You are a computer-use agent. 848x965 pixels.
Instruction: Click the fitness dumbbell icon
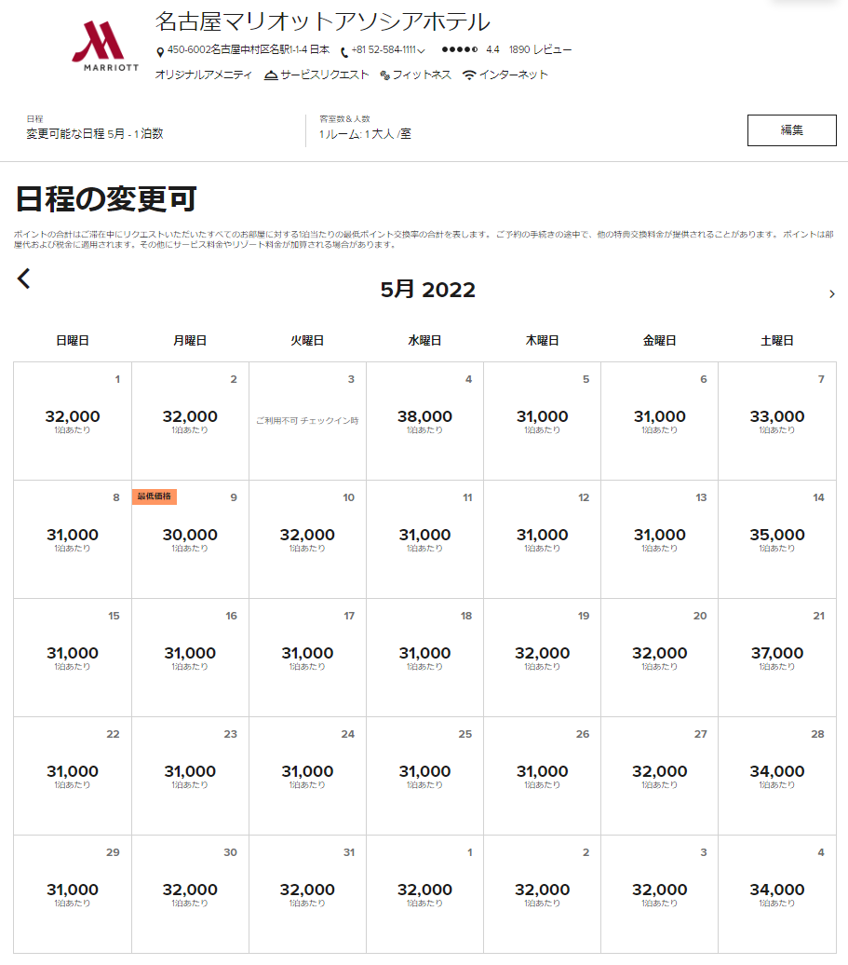point(384,75)
